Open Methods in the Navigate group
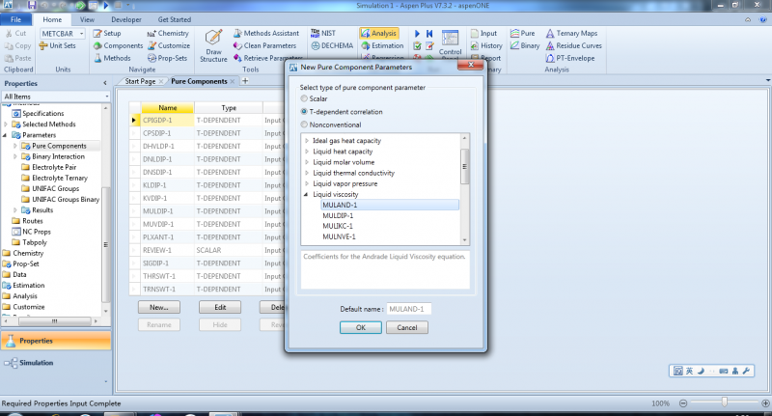 point(112,58)
